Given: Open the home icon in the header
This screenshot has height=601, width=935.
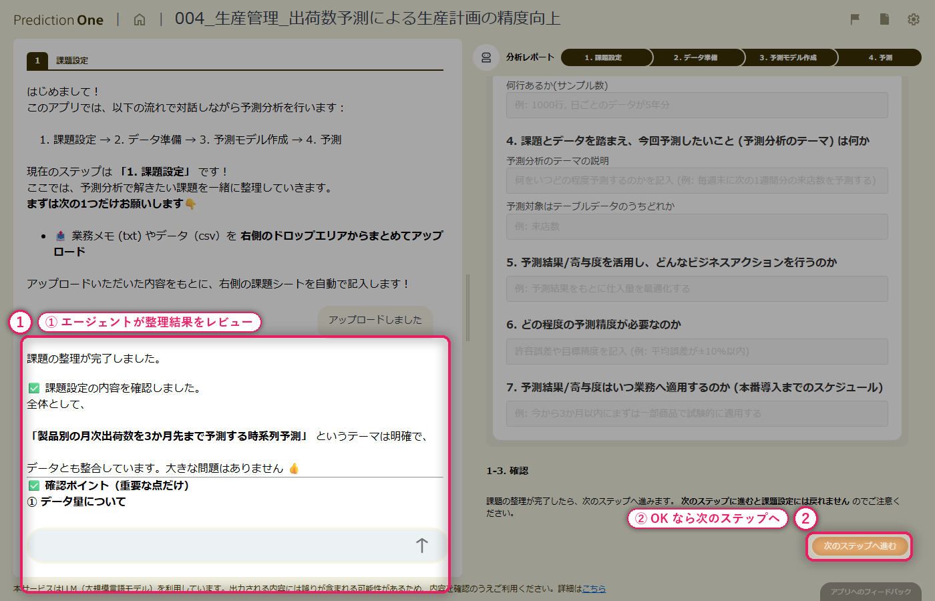Looking at the screenshot, I should pos(140,19).
